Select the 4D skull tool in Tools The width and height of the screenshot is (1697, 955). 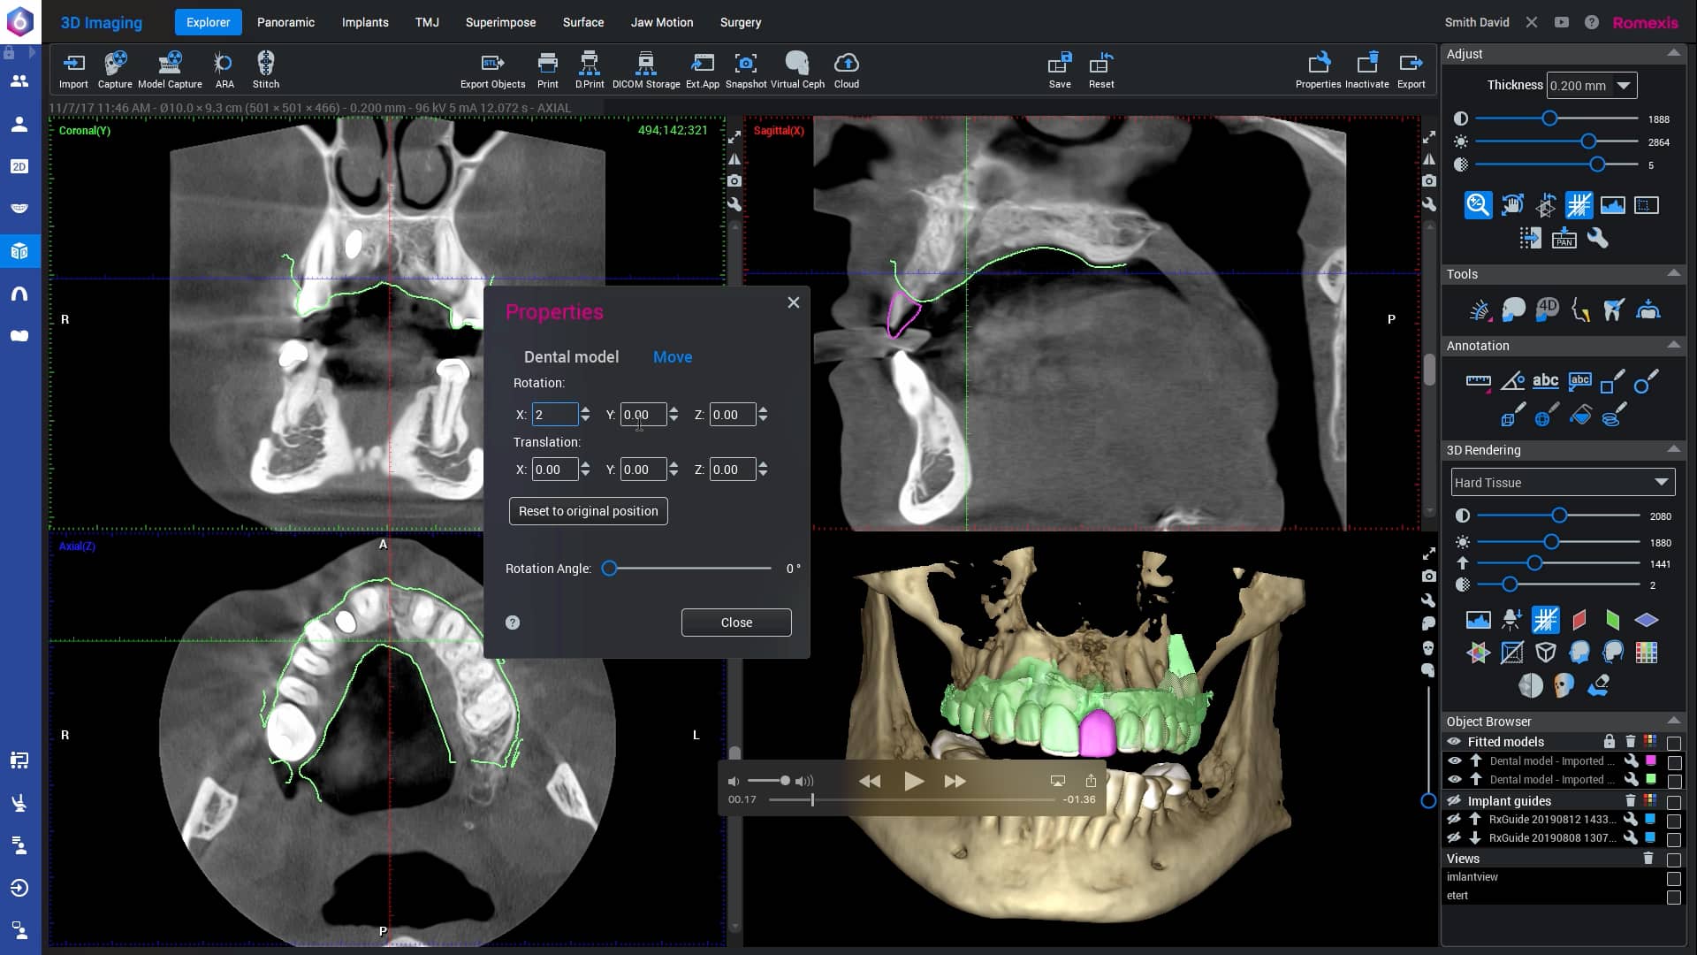tap(1548, 309)
